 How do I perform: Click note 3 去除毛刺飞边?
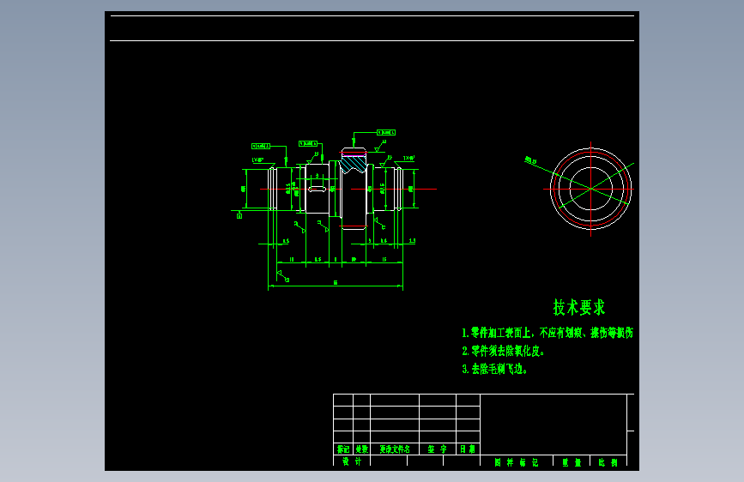[x=494, y=369]
